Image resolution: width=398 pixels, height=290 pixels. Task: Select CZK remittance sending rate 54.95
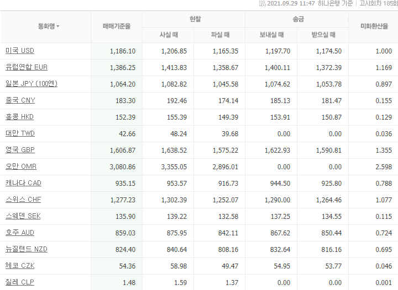tap(282, 266)
